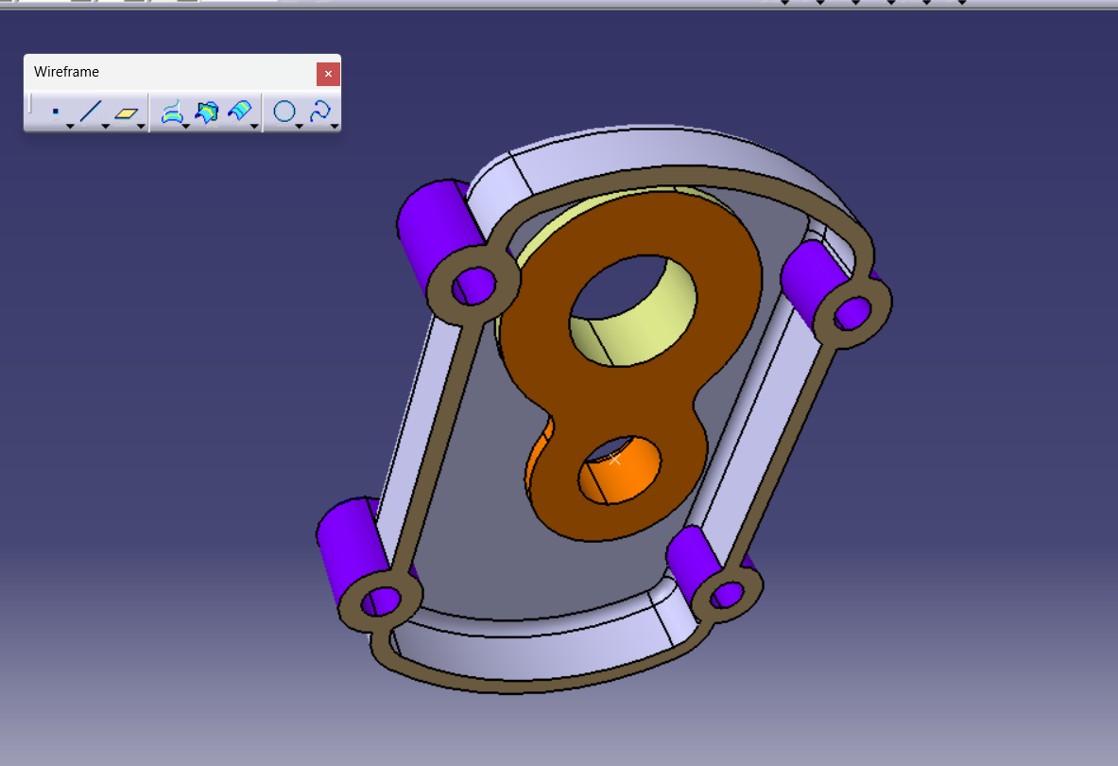Choose the Parallel Curve tool
The height and width of the screenshot is (766, 1118).
(x=240, y=112)
